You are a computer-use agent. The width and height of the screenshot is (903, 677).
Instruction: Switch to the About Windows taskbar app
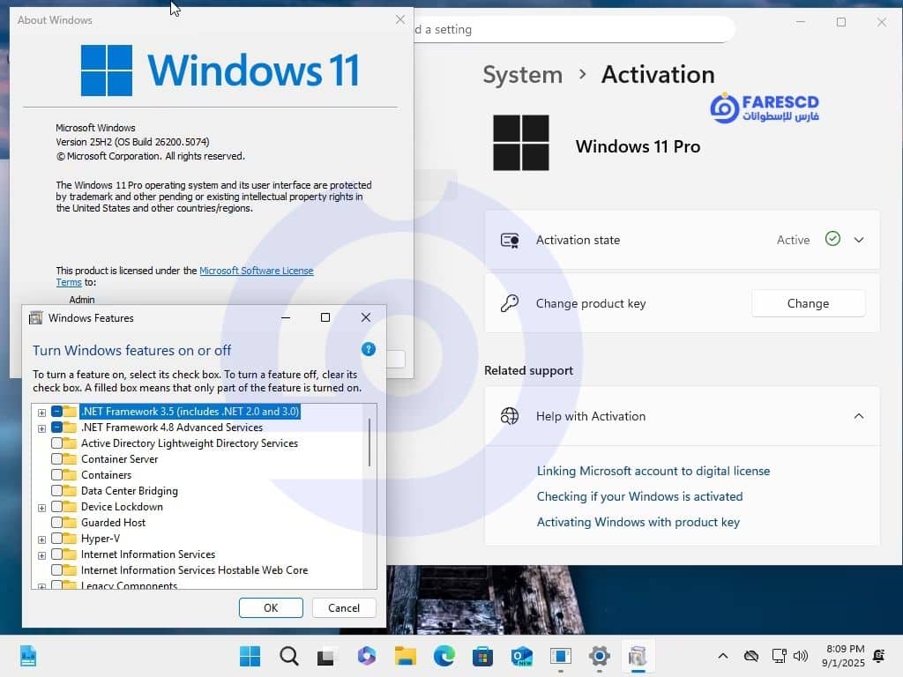560,656
